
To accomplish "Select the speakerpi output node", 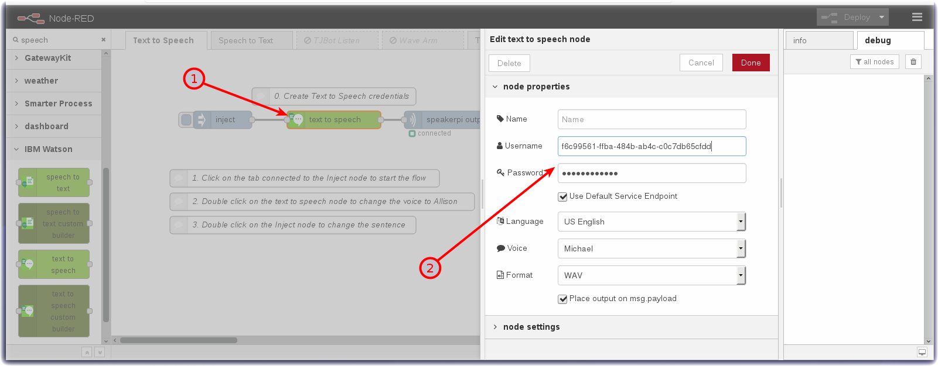I will coord(442,120).
